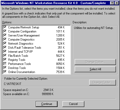This screenshot has width=120, height=110.
Task: Click the title bar Help question mark
Action: coord(112,3)
